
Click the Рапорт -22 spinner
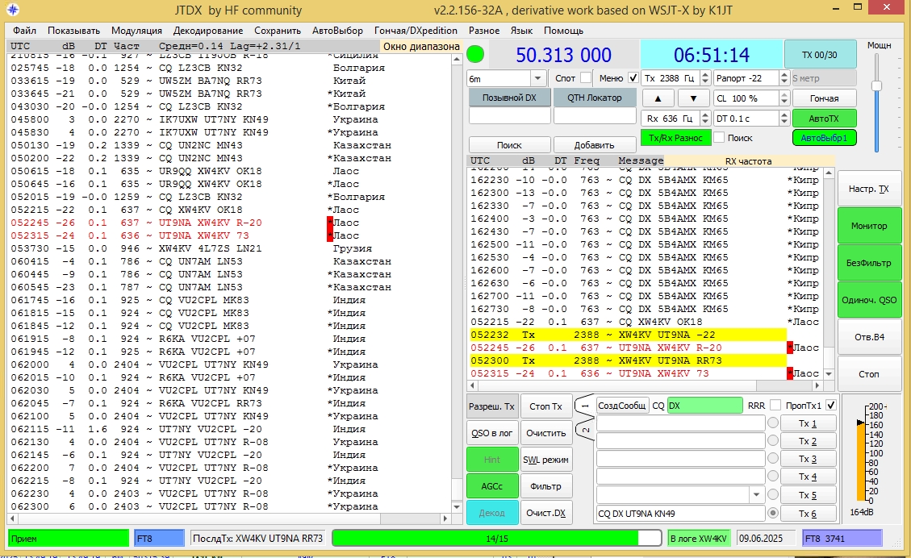pyautogui.click(x=750, y=77)
